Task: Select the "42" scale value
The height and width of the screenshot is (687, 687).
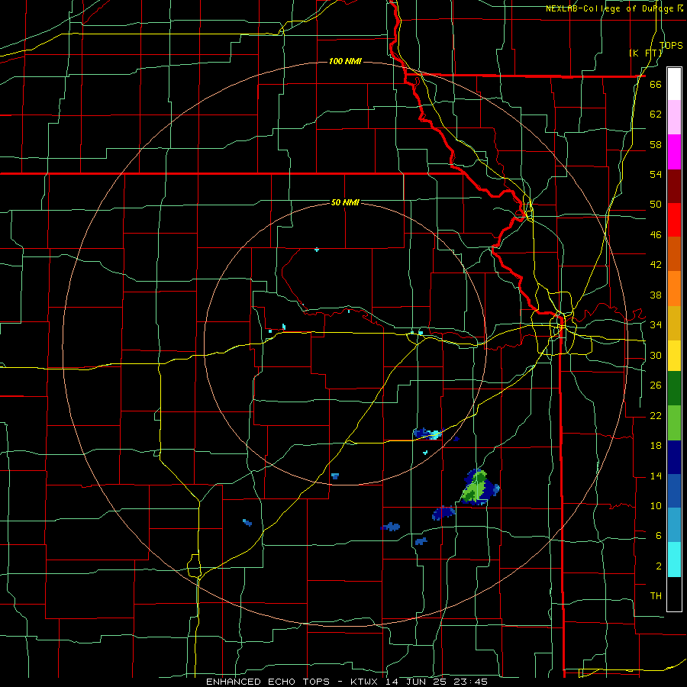Action: click(656, 265)
